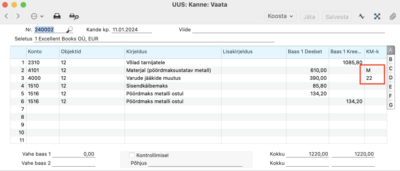400x171 pixels.
Task: Switch to column tab B
Action: coord(390,59)
